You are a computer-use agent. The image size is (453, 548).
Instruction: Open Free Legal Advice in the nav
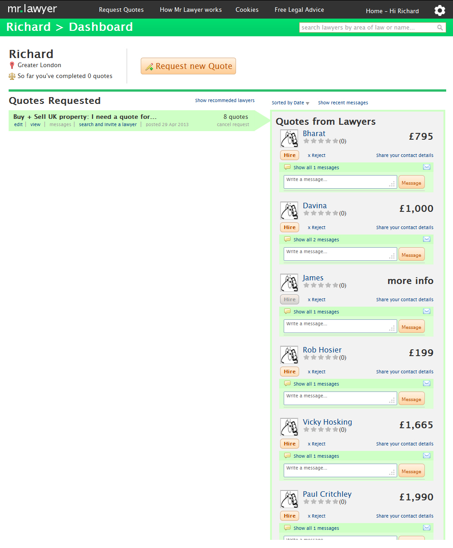click(x=299, y=10)
